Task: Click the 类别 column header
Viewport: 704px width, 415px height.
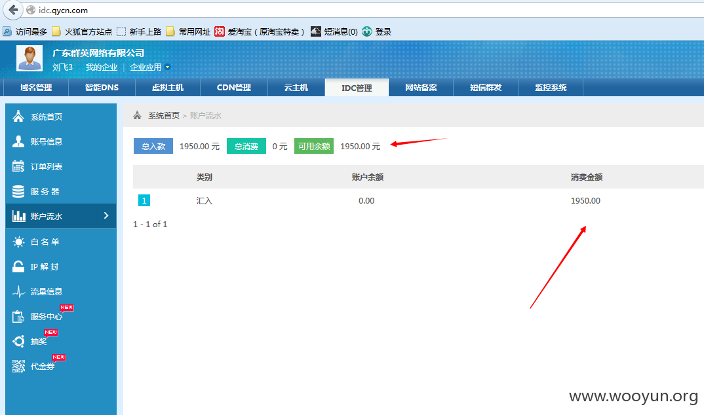Action: [205, 177]
